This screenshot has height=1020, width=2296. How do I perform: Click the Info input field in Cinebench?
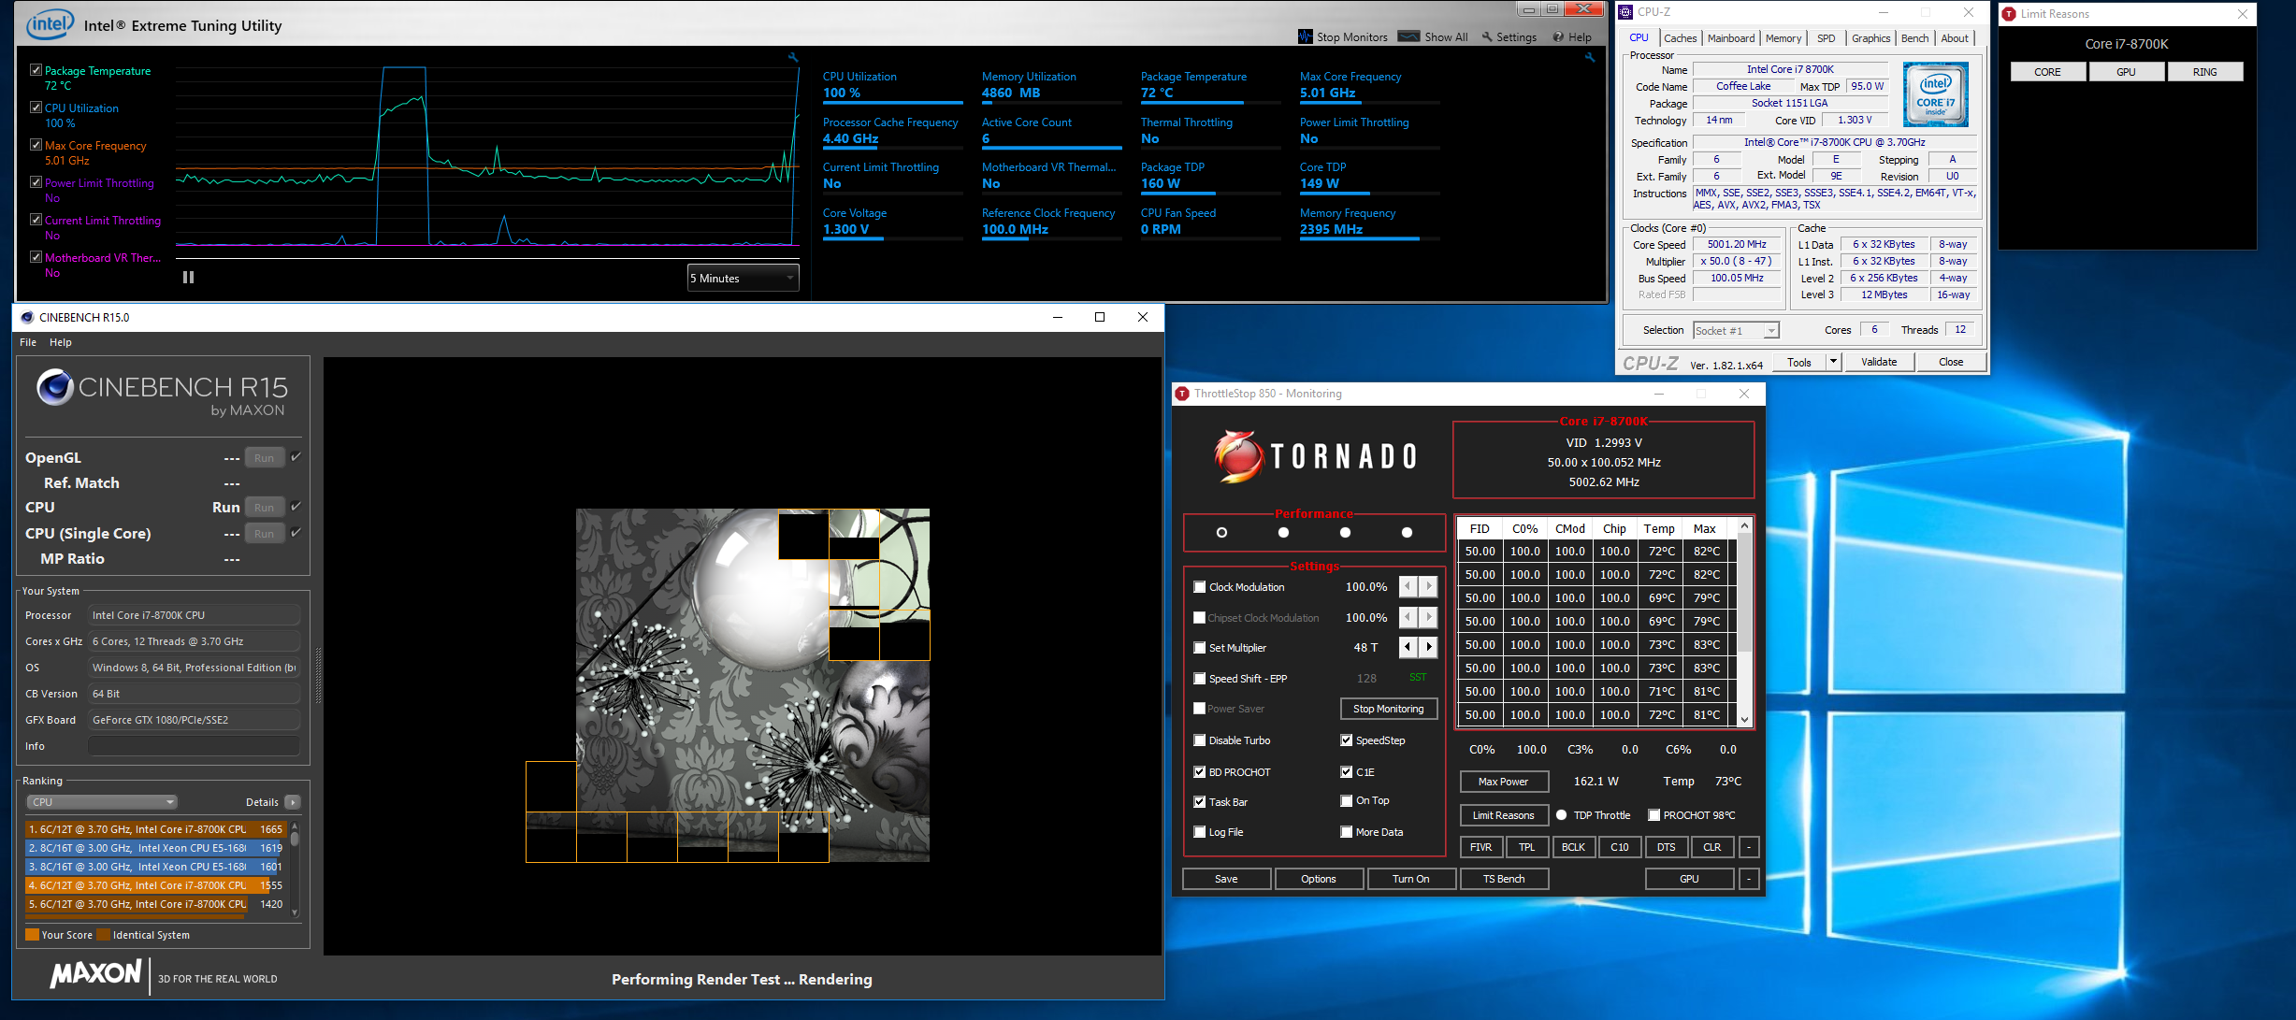click(x=194, y=746)
